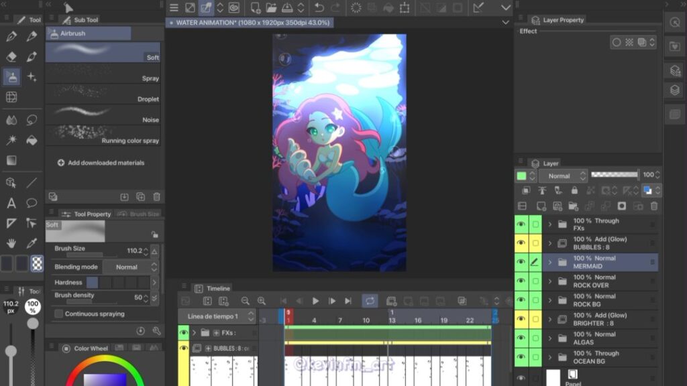Open file with the folder icon
Viewport: 687px width, 386px height.
(271, 7)
